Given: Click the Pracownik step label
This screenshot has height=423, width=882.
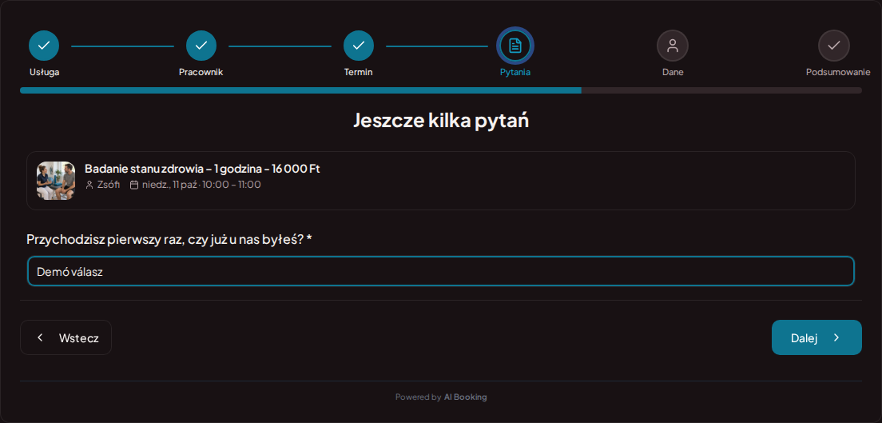Looking at the screenshot, I should pos(201,72).
